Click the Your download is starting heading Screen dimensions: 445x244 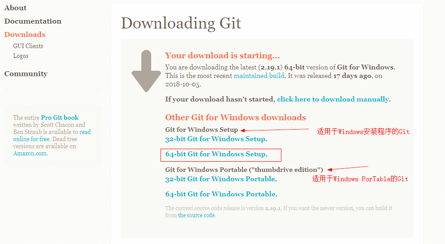tap(222, 56)
